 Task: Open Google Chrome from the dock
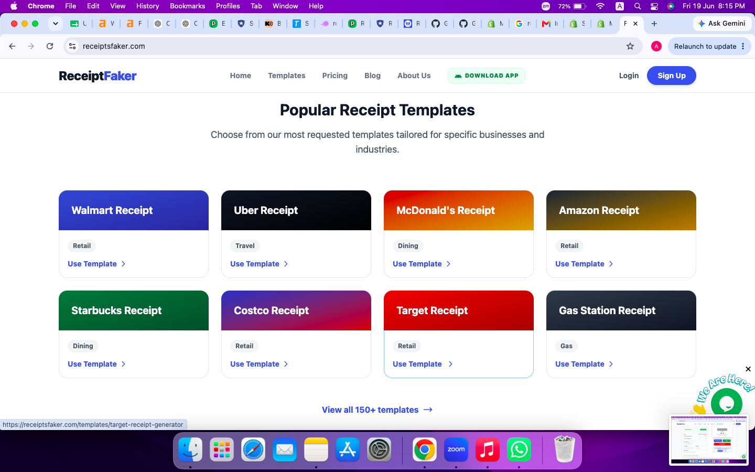pyautogui.click(x=425, y=449)
